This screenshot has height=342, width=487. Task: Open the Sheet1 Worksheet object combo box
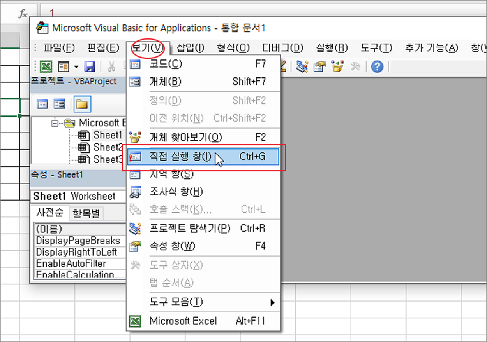point(78,196)
